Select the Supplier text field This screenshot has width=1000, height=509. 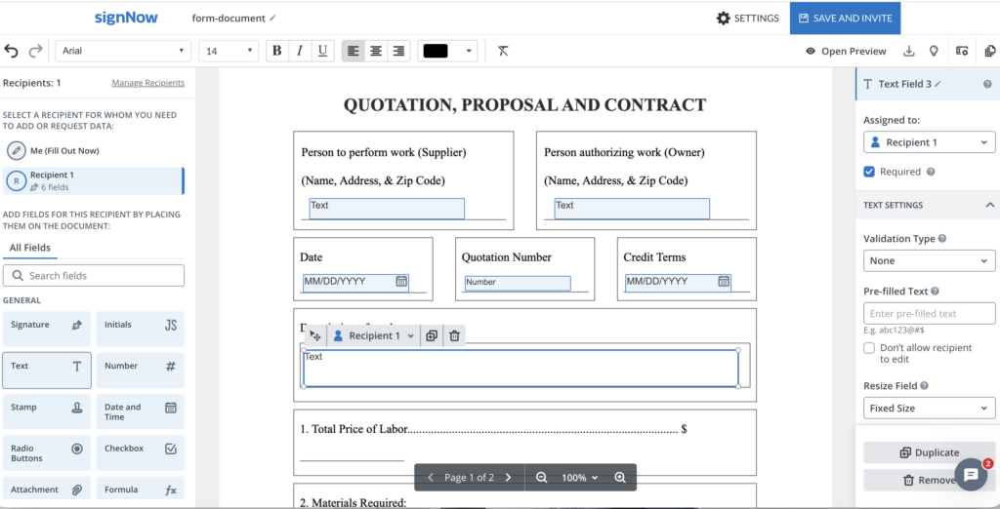tap(387, 209)
